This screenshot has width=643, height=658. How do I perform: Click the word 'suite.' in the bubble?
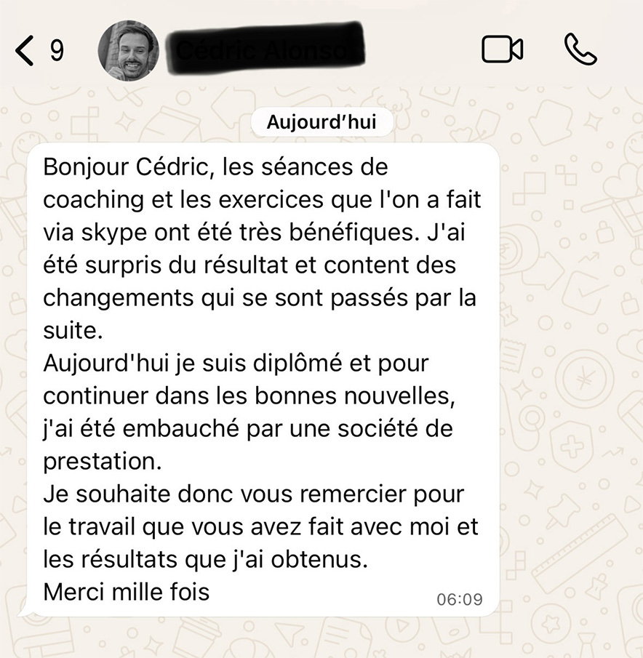(x=73, y=331)
